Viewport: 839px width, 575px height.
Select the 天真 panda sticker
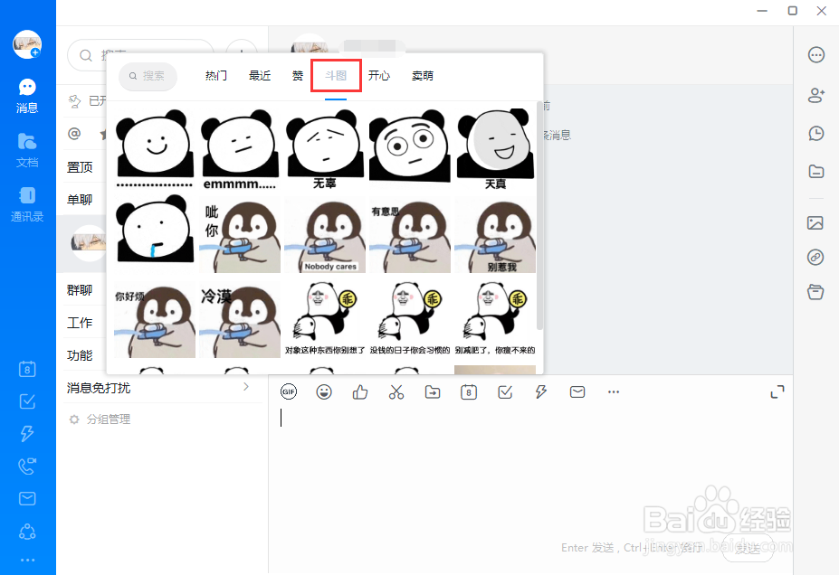pyautogui.click(x=495, y=149)
